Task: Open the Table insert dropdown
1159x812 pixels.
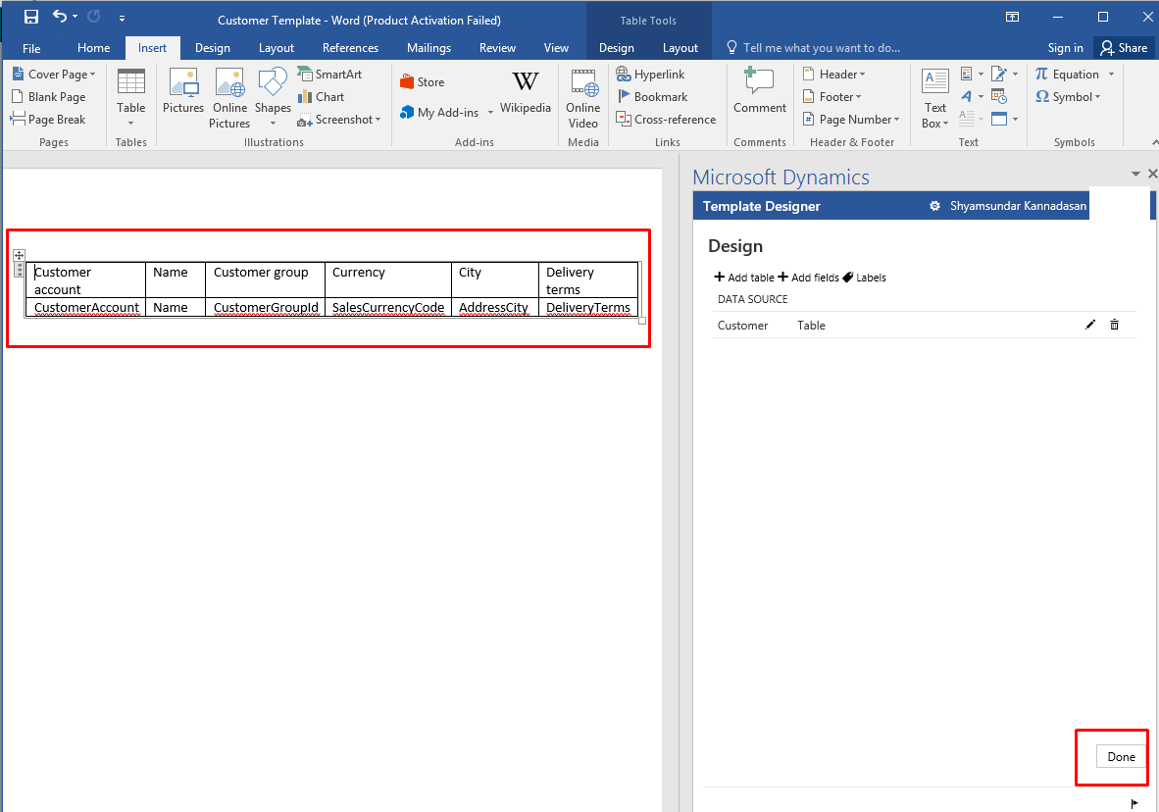Action: click(130, 99)
